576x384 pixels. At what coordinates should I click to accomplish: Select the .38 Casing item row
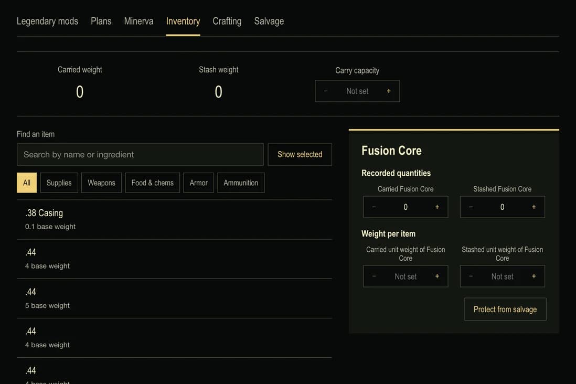click(x=174, y=219)
